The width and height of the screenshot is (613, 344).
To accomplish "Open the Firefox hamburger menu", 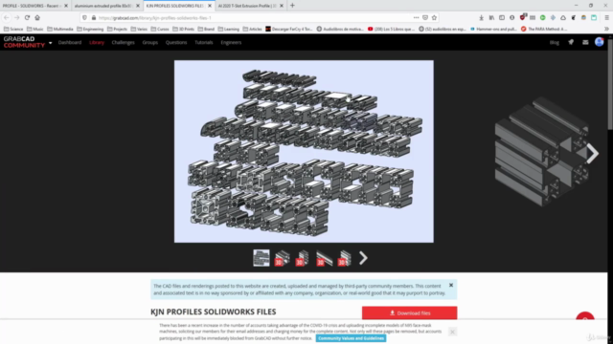I will point(606,17).
